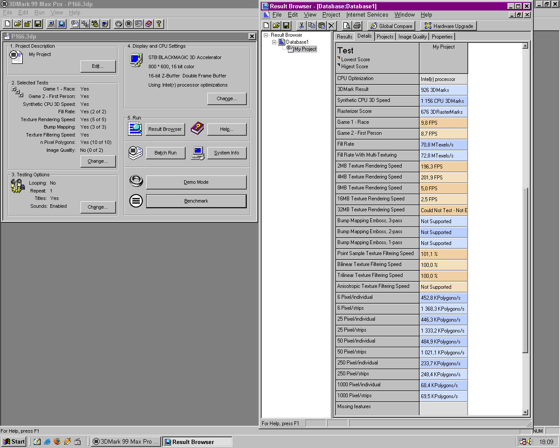Viewport: 560px width, 448px height.
Task: Switch to the Properties tab
Action: pos(442,37)
